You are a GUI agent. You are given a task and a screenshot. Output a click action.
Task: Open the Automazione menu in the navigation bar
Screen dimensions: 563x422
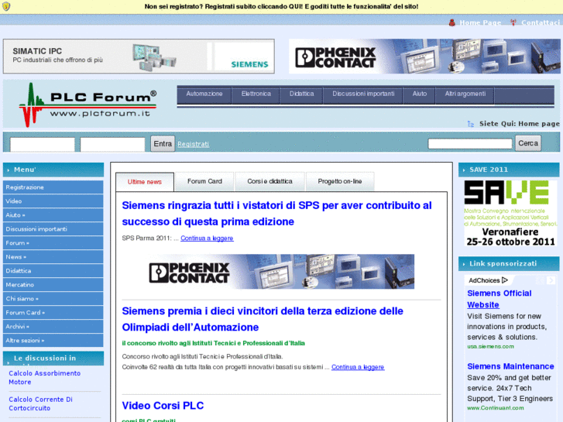204,94
